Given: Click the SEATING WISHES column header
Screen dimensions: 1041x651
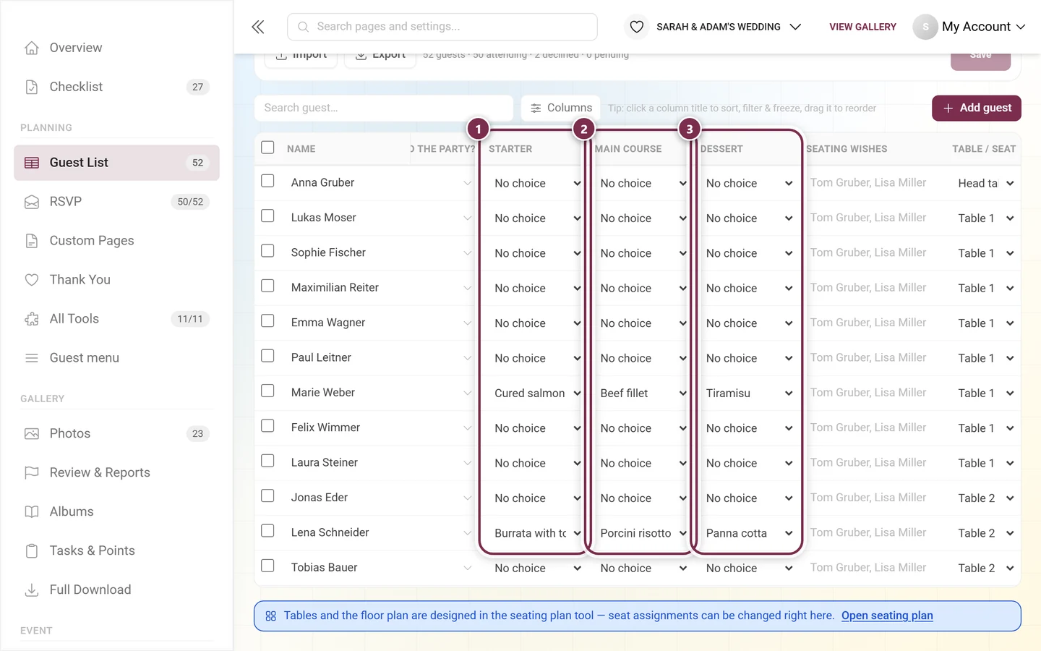Looking at the screenshot, I should click(847, 149).
